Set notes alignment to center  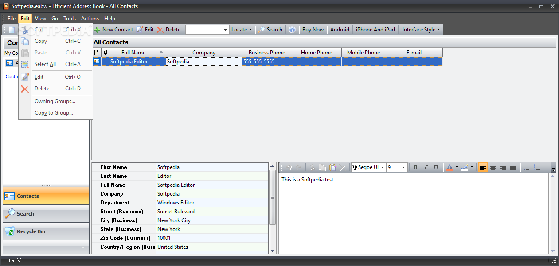point(493,167)
